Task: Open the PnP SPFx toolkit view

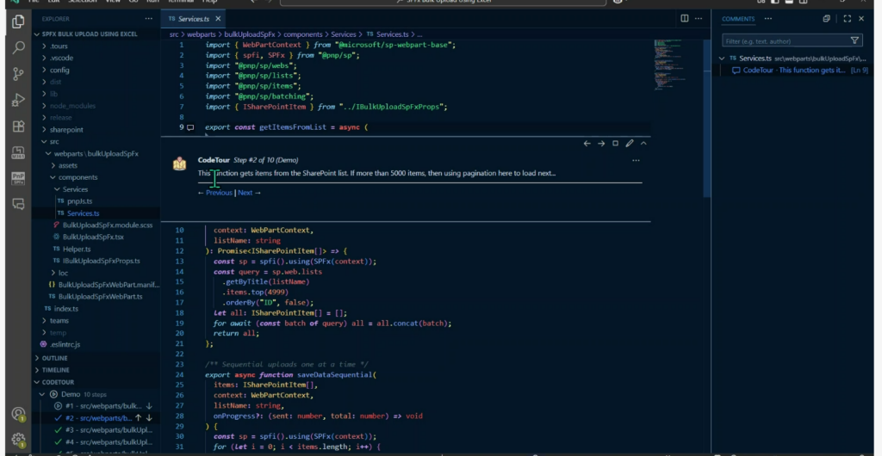Action: click(x=18, y=179)
